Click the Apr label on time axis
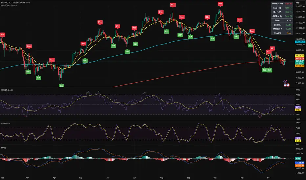 (x=54, y=178)
